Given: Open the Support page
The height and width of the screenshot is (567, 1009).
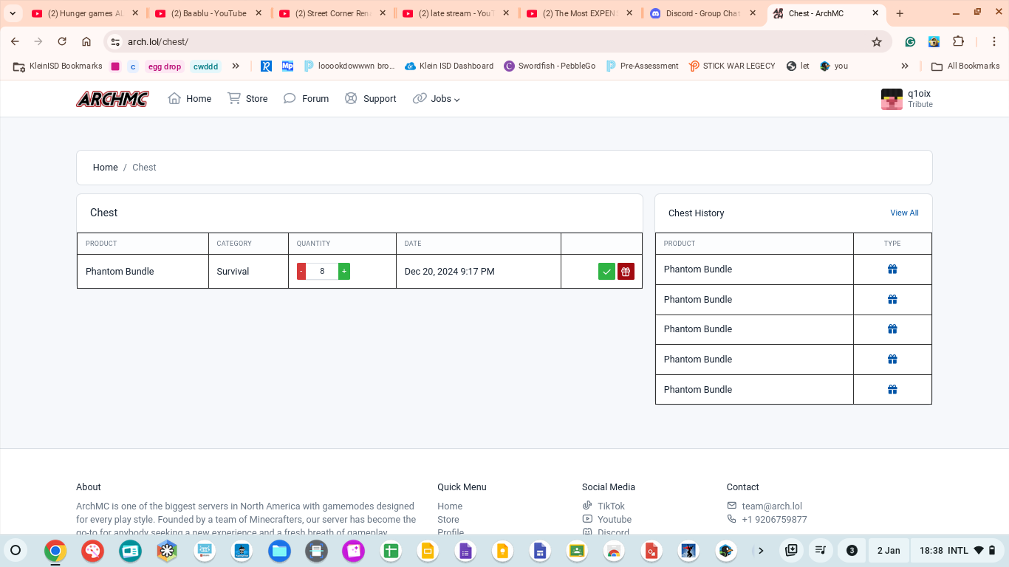Looking at the screenshot, I should click(x=370, y=99).
